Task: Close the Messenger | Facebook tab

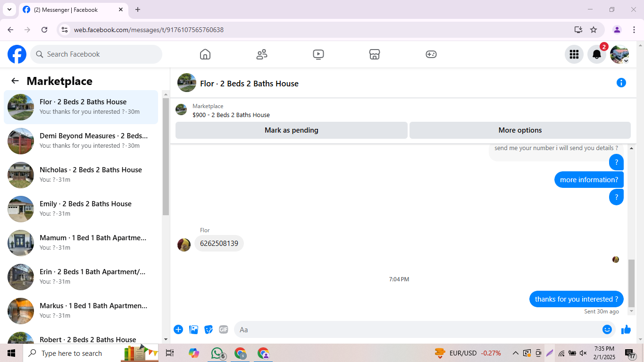Action: pos(121,9)
